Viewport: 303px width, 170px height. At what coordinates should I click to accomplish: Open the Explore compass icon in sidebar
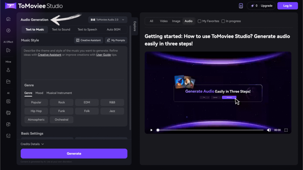[8, 30]
